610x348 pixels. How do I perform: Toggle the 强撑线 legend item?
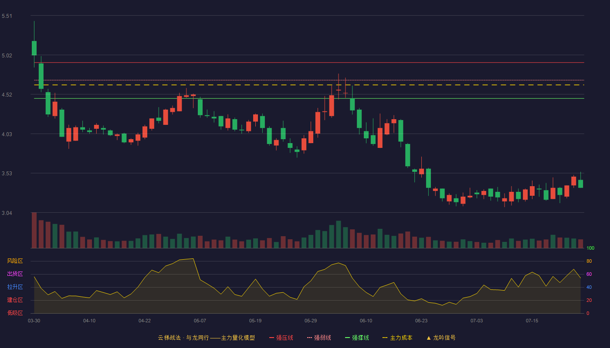(x=357, y=338)
